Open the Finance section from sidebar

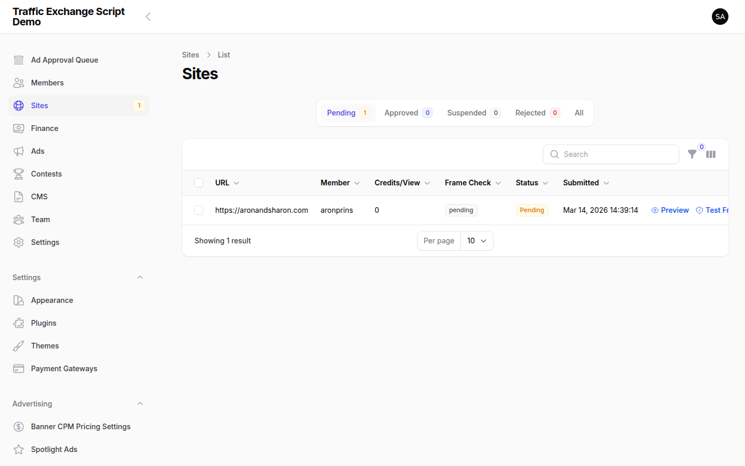pos(44,128)
